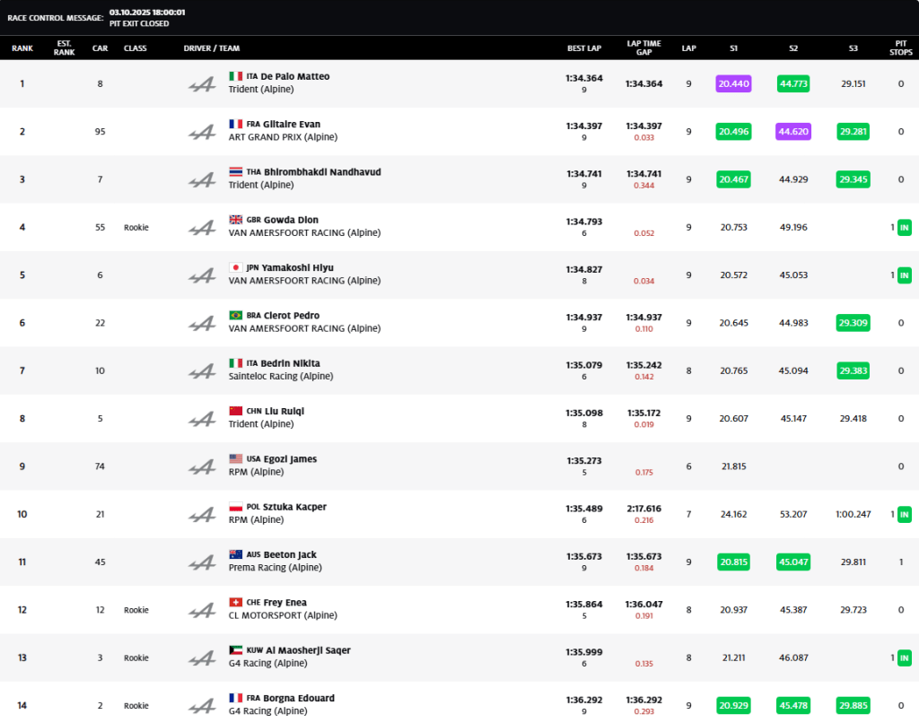Image resolution: width=919 pixels, height=723 pixels.
Task: Click the S2 column header
Action: pyautogui.click(x=793, y=48)
